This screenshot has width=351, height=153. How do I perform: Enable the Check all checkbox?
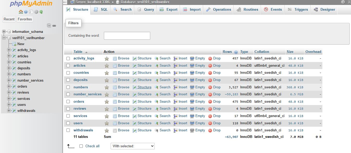click(x=81, y=146)
